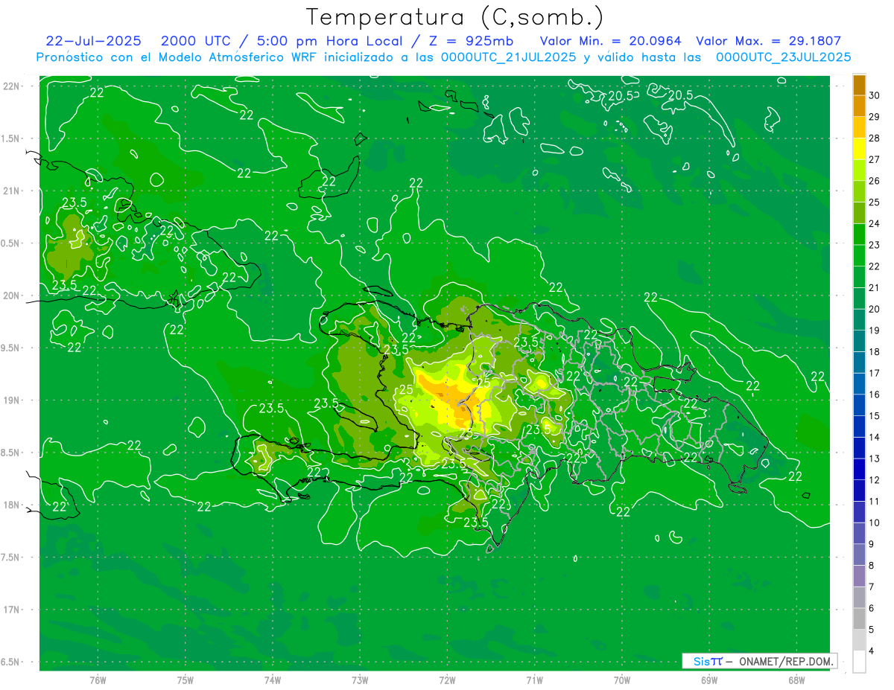Click the gray legend swatch between 5 and 6
The image size is (894, 690).
(859, 619)
